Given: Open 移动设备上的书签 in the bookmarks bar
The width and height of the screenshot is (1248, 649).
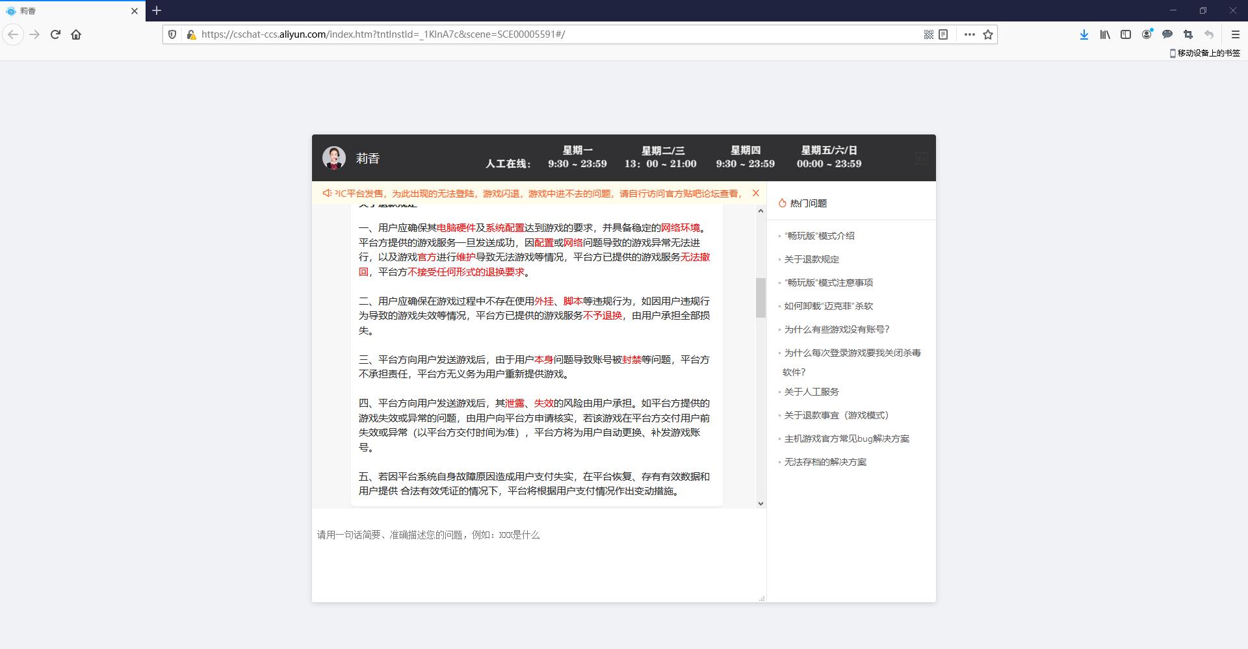Looking at the screenshot, I should coord(1206,53).
